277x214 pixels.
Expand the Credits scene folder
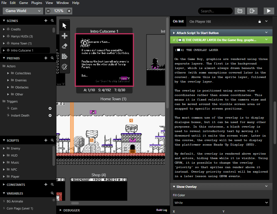tap(4, 29)
